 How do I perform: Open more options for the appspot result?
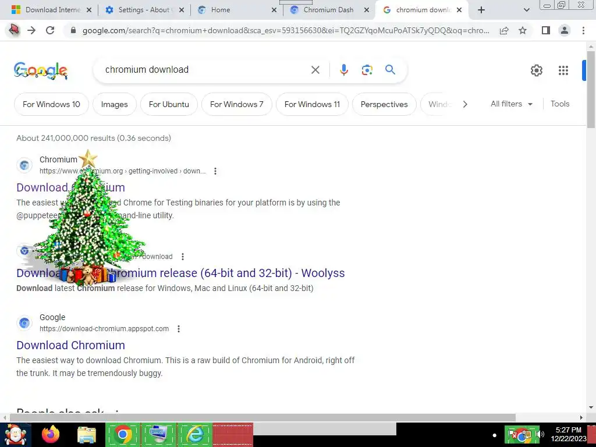[x=179, y=329]
